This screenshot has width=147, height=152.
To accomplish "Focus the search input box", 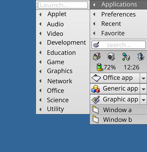I will [119, 45].
